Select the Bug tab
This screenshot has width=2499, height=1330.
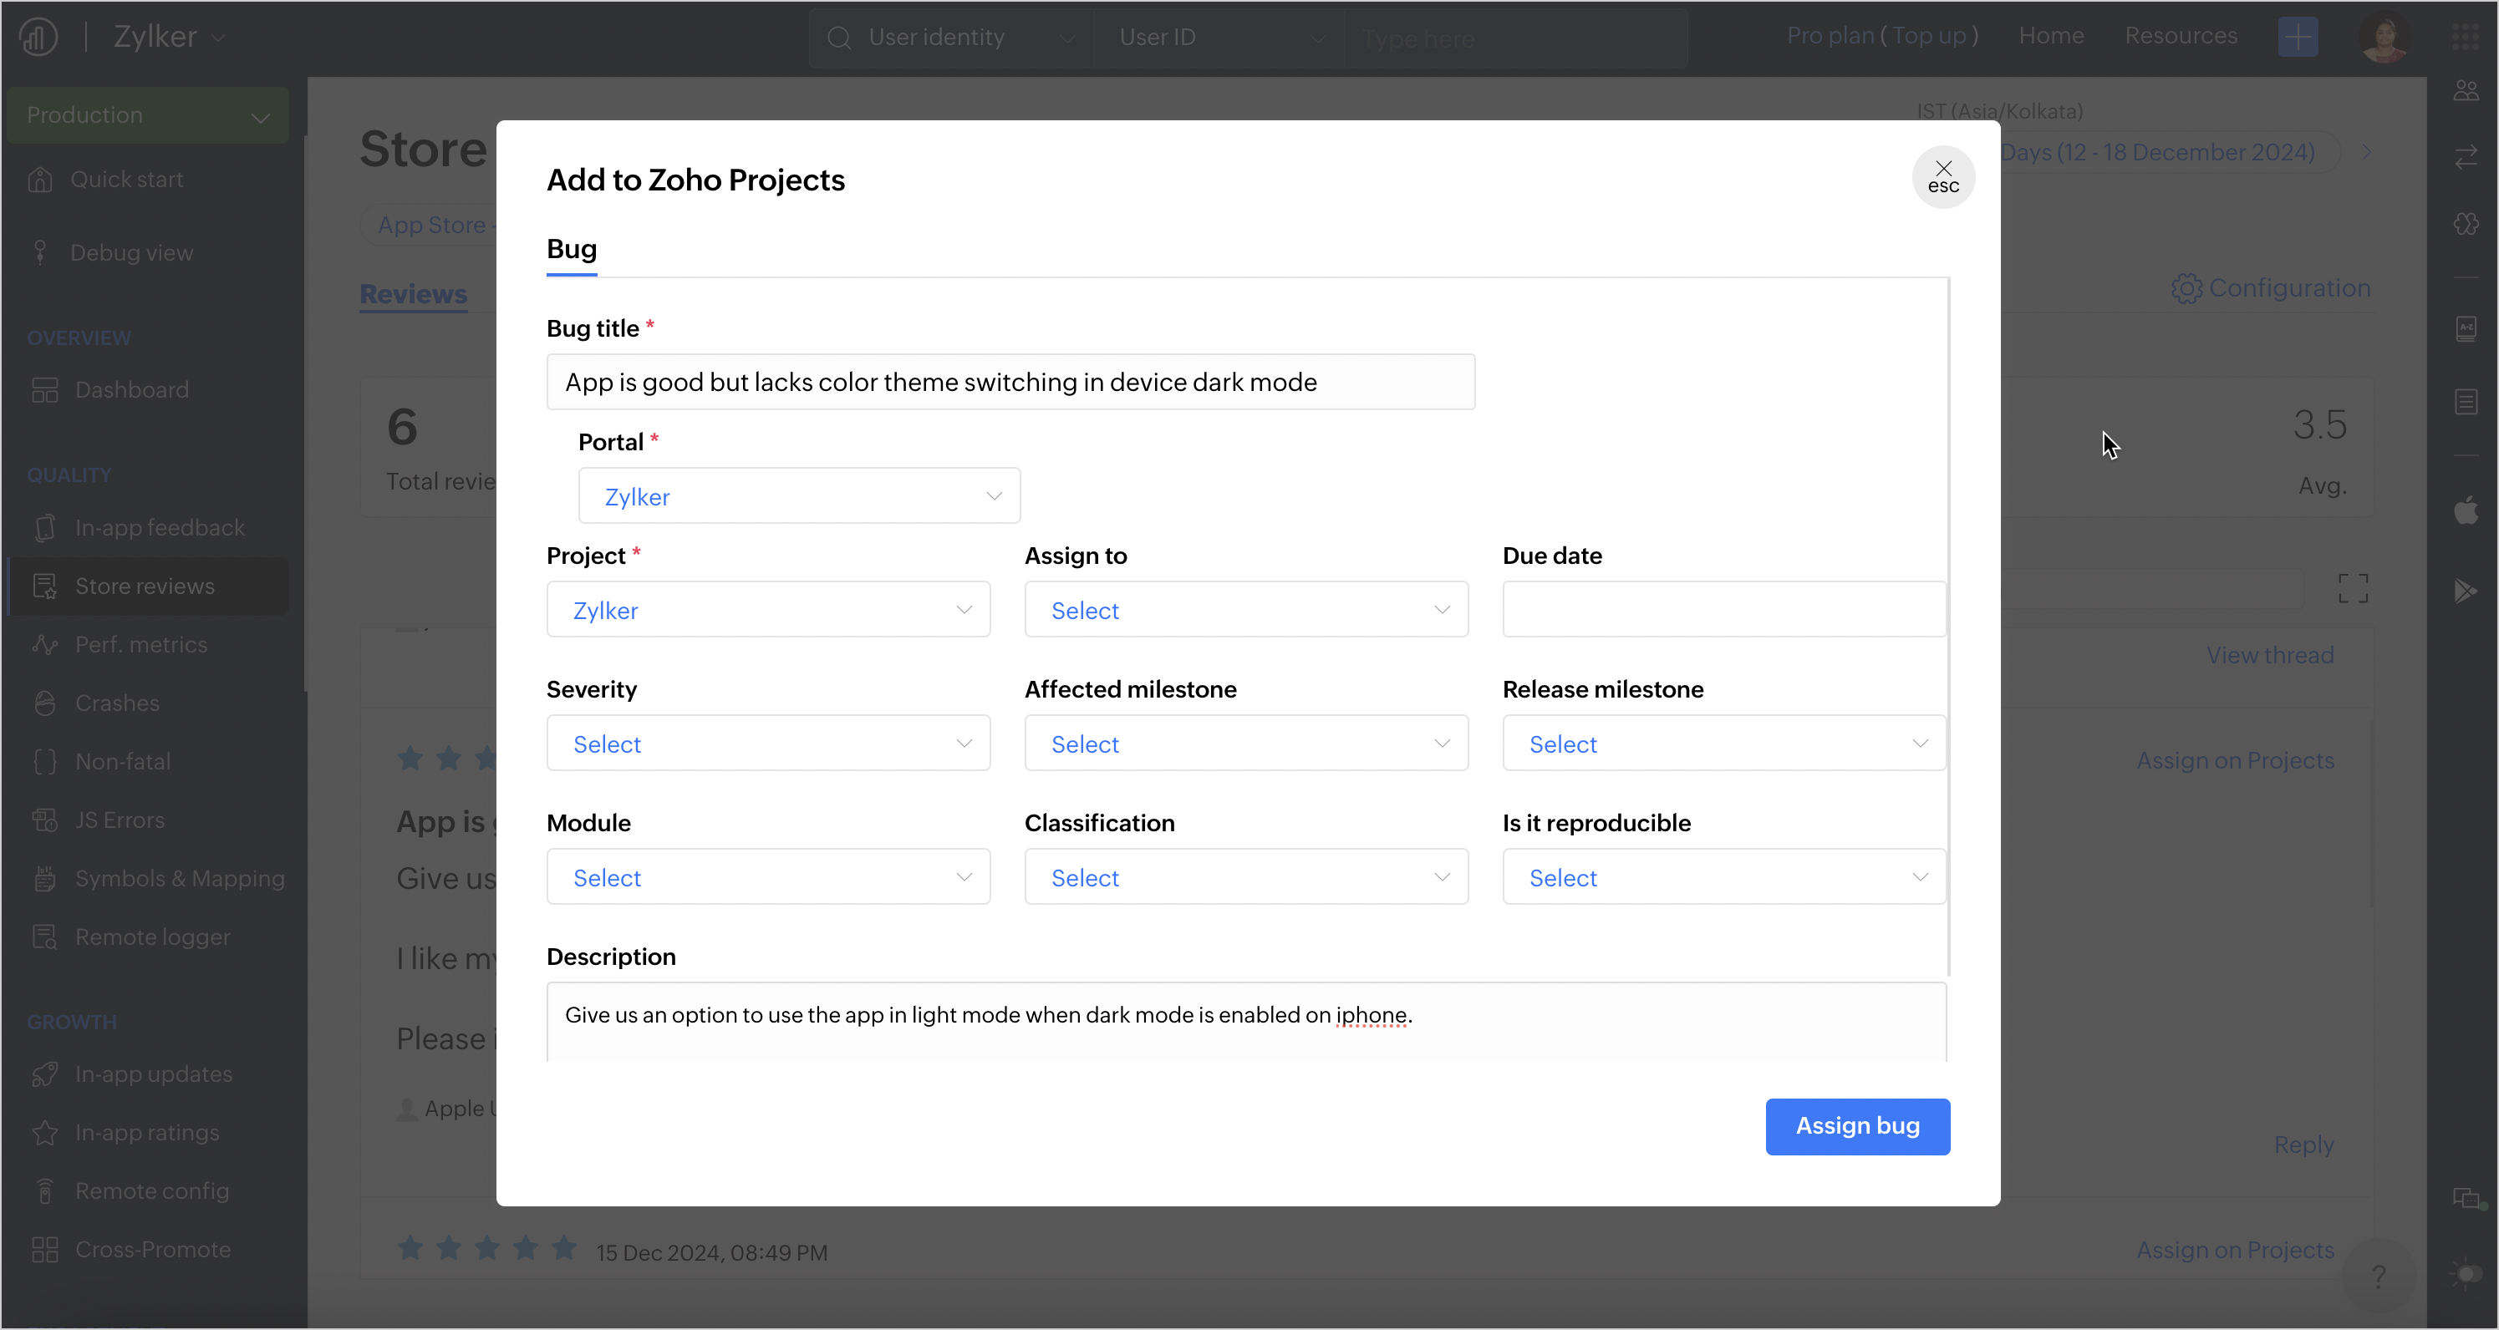coord(572,249)
